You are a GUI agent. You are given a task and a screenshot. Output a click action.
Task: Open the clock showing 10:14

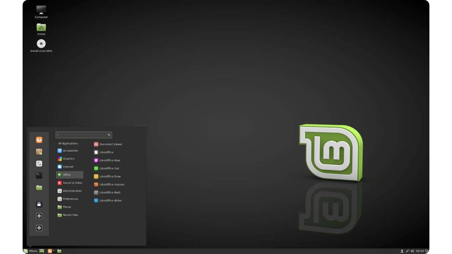[420, 251]
